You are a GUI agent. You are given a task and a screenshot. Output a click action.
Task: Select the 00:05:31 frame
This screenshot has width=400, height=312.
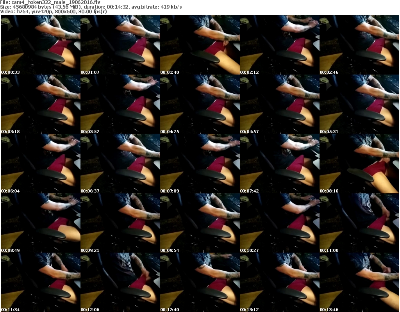pyautogui.click(x=359, y=104)
